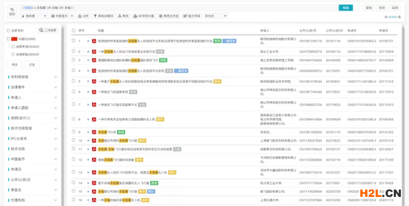The height and width of the screenshot is (206, 409).
Task: Open the 列表显示 view dropdown
Action: pyautogui.click(x=62, y=16)
